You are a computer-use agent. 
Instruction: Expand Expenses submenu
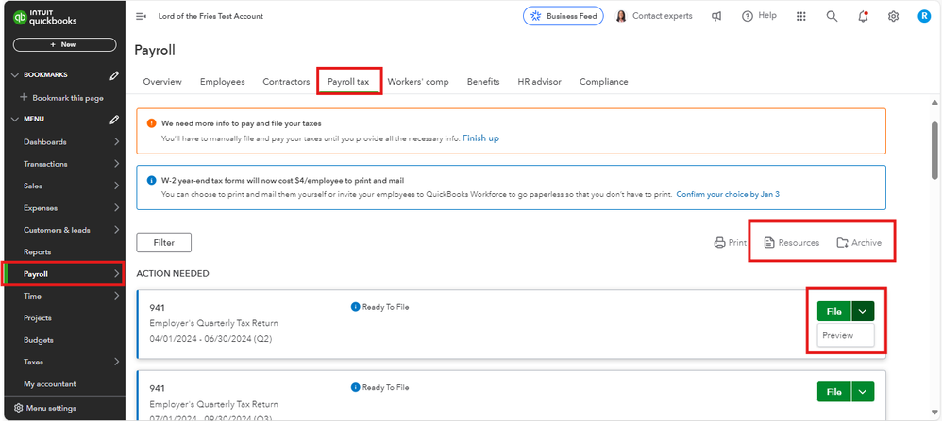click(x=116, y=208)
